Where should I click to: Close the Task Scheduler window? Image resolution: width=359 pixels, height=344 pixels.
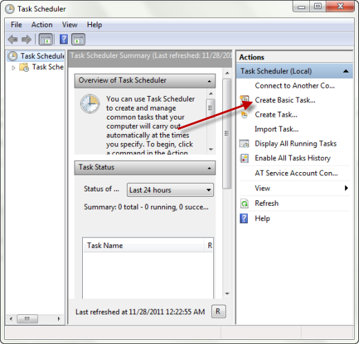pyautogui.click(x=340, y=7)
